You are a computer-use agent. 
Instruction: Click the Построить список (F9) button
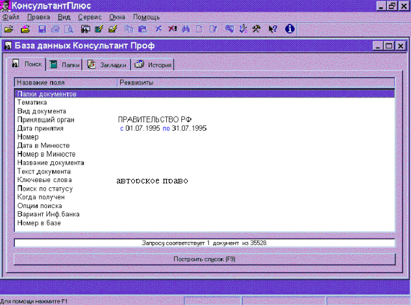coord(205,259)
